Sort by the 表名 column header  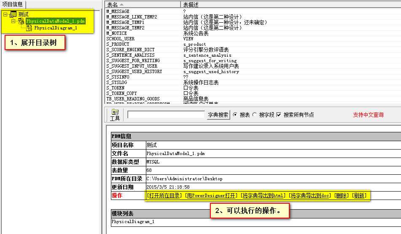point(143,5)
